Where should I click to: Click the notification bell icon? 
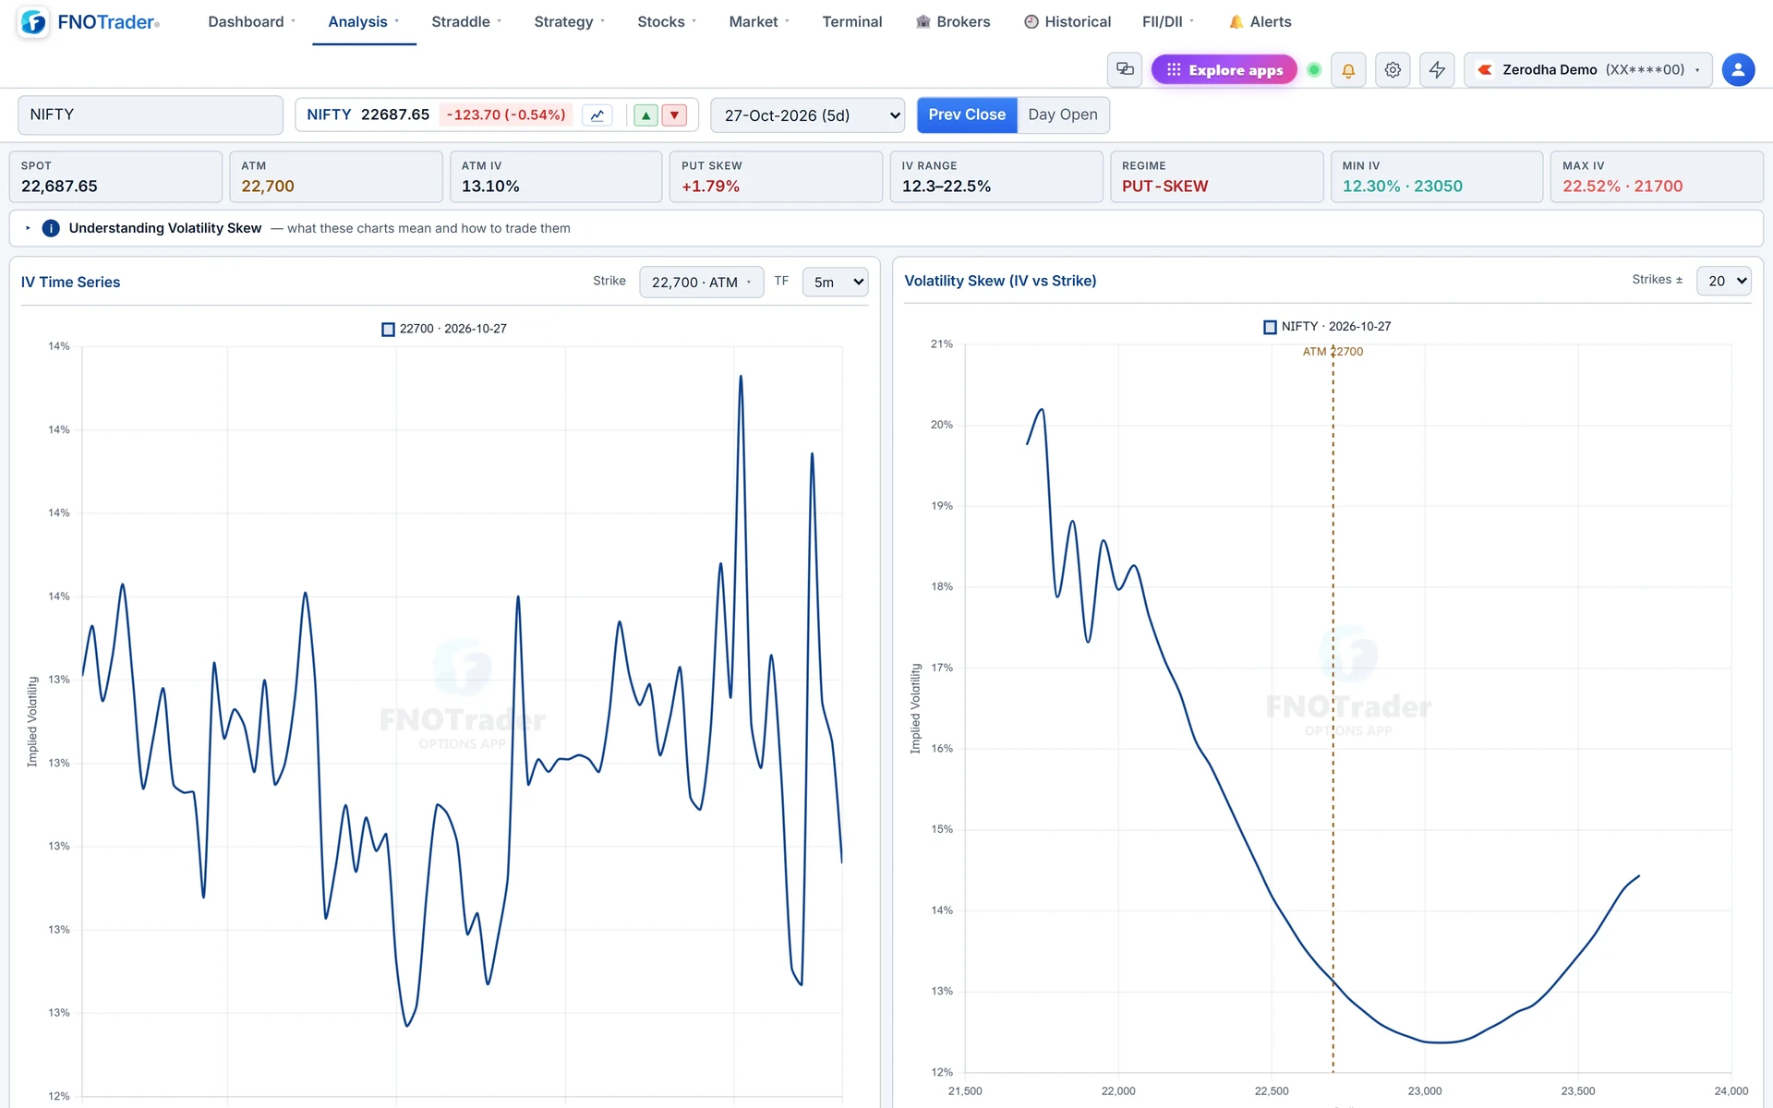1348,69
